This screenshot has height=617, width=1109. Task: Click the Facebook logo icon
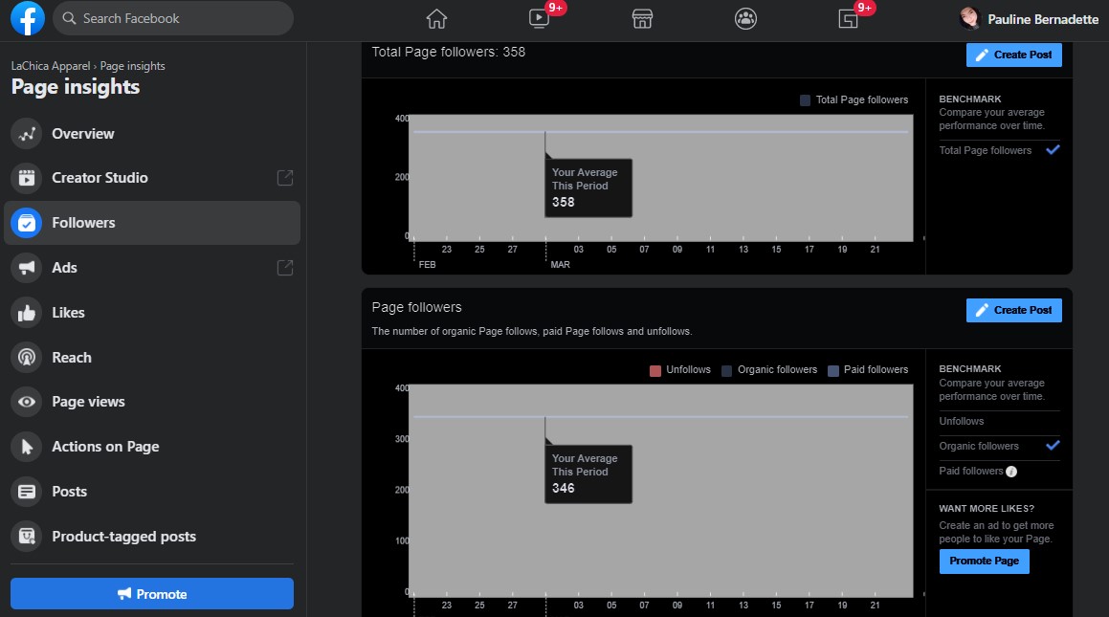pyautogui.click(x=28, y=18)
